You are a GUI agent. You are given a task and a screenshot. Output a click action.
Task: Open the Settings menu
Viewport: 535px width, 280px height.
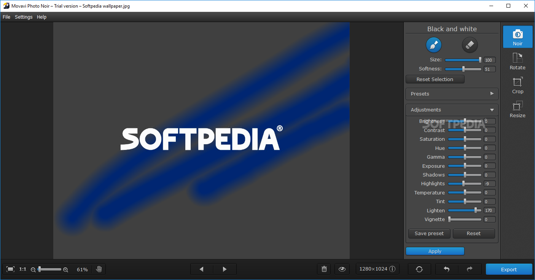(x=24, y=17)
